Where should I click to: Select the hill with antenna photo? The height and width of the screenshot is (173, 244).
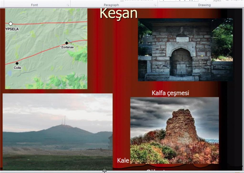[57, 132]
